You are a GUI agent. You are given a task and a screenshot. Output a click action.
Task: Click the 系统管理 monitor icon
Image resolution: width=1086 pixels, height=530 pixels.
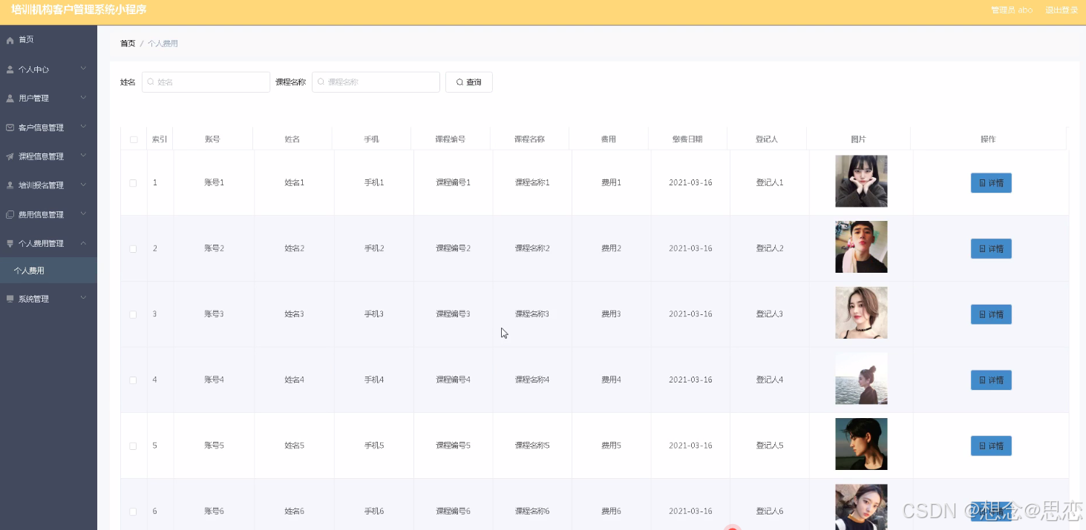tap(10, 299)
